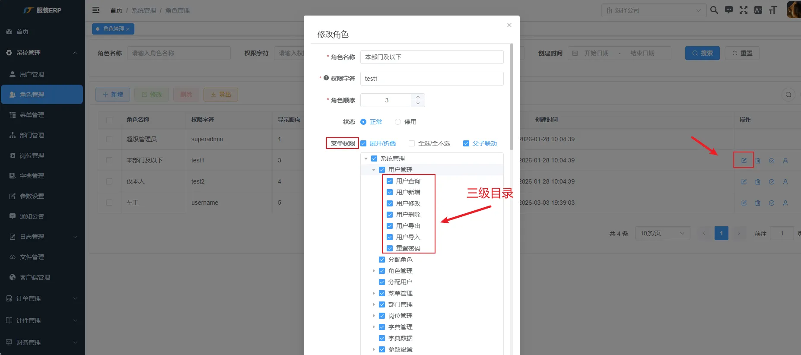
Task: Open 菜单管理 in the sidebar
Action: [32, 115]
